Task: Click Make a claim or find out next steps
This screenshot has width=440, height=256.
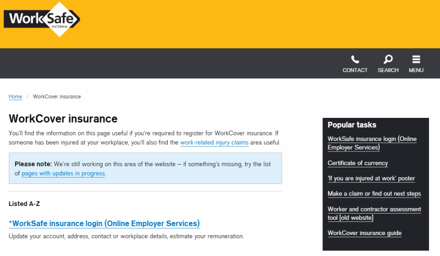Action: pos(375,194)
